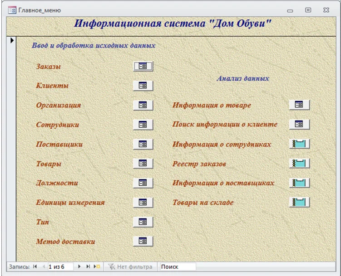
Task: Click the form icon next to Должности
Action: pyautogui.click(x=143, y=183)
